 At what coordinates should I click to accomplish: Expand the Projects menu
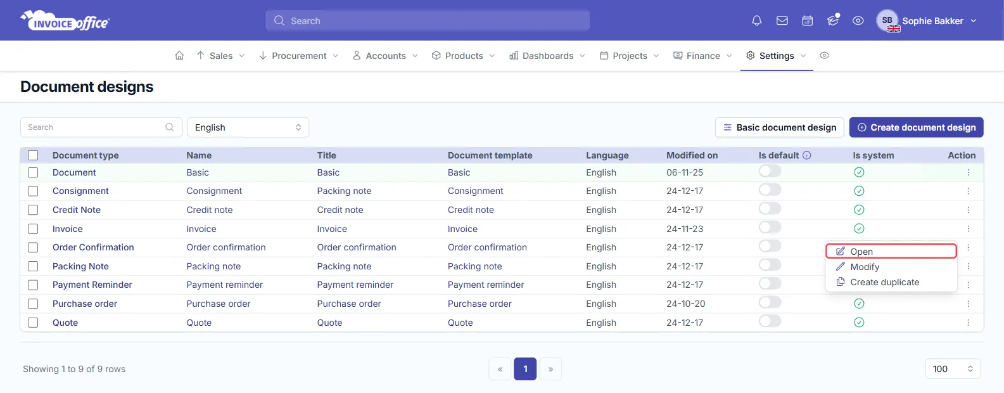(x=630, y=56)
